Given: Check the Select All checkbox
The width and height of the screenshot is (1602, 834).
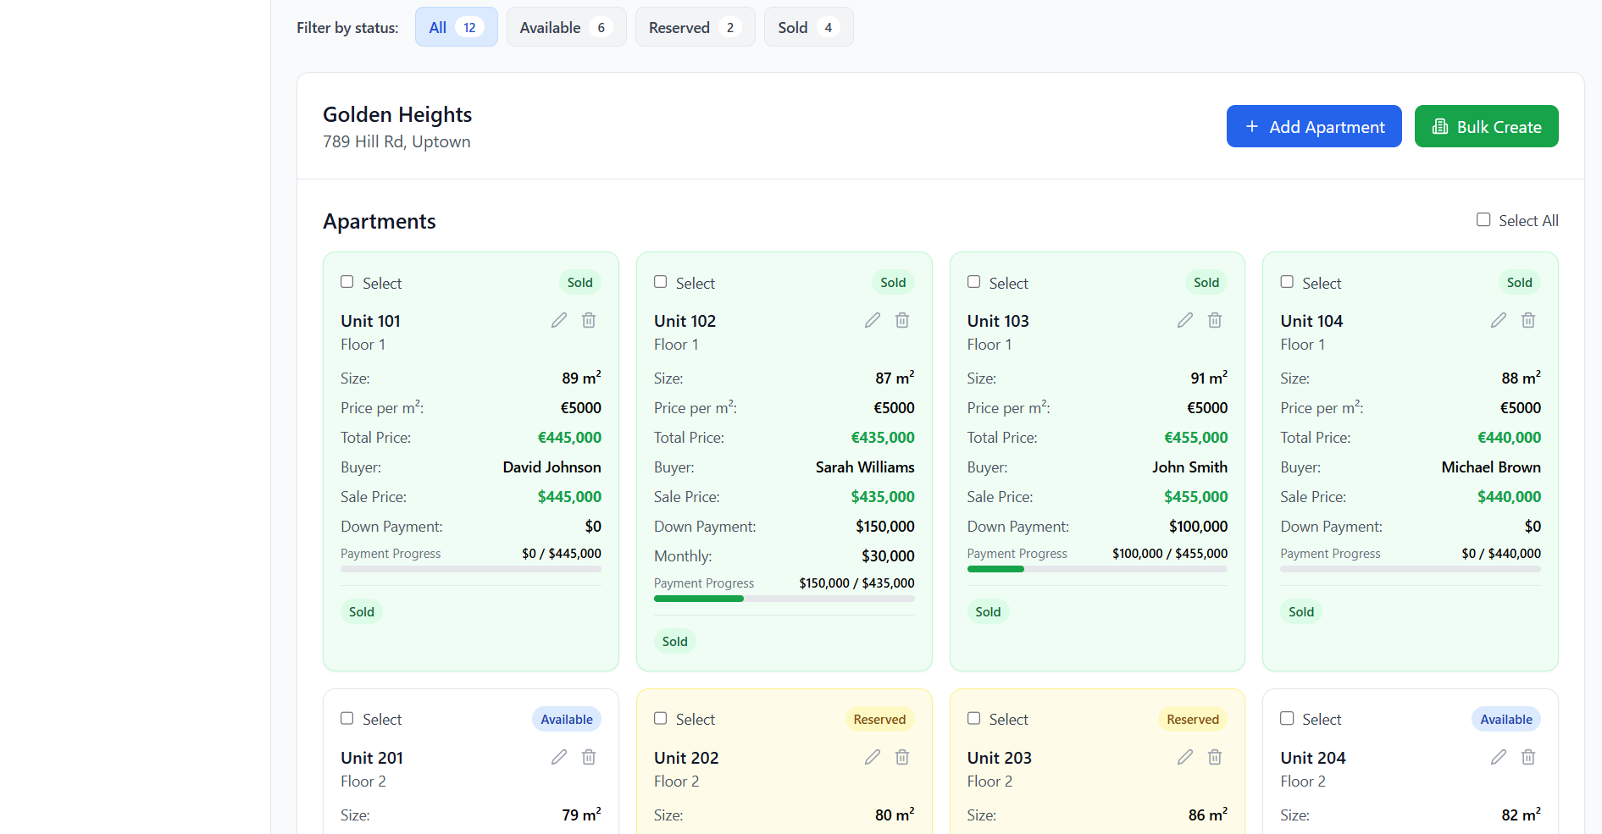Looking at the screenshot, I should click(x=1483, y=220).
